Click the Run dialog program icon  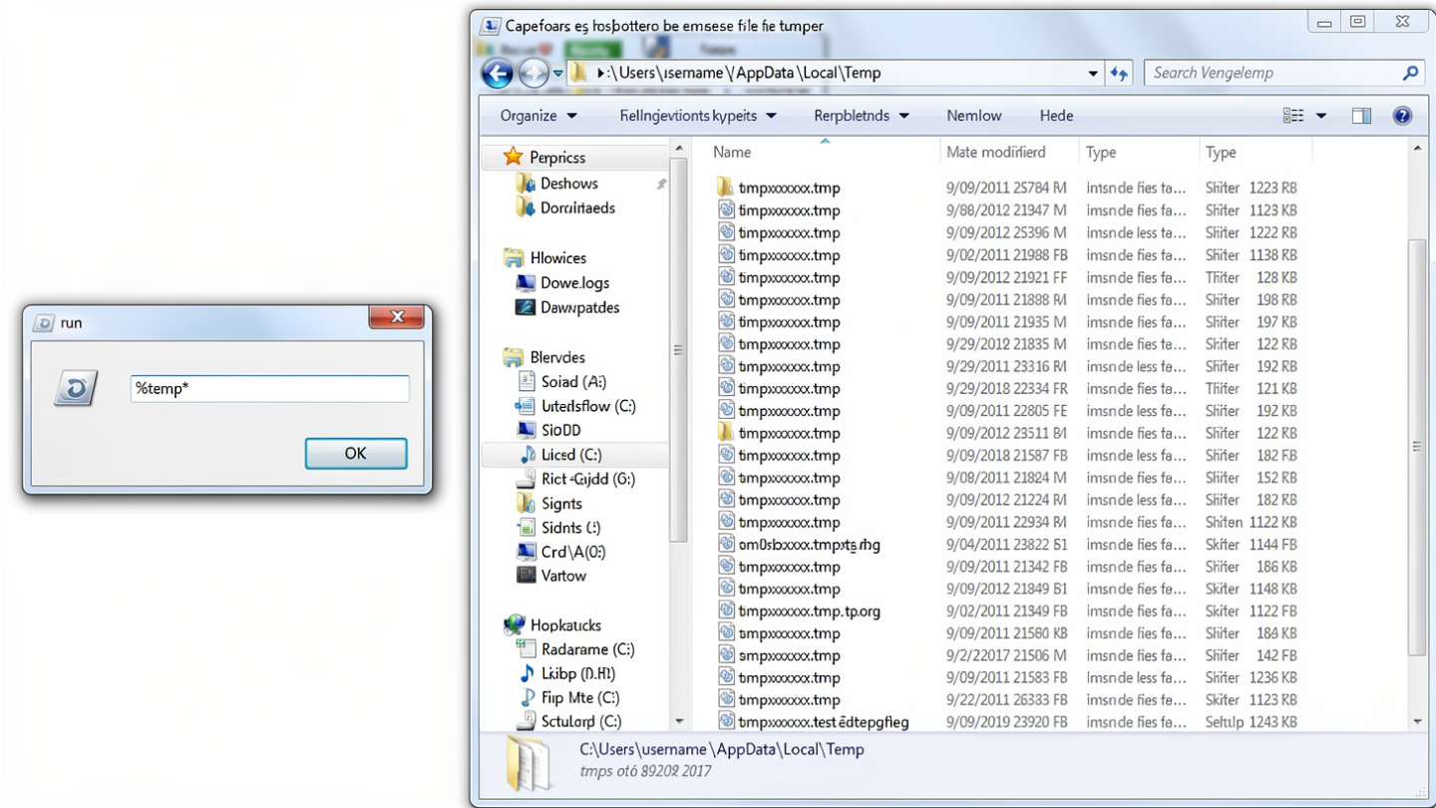click(76, 388)
